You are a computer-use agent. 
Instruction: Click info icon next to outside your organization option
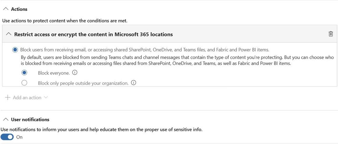click(133, 83)
